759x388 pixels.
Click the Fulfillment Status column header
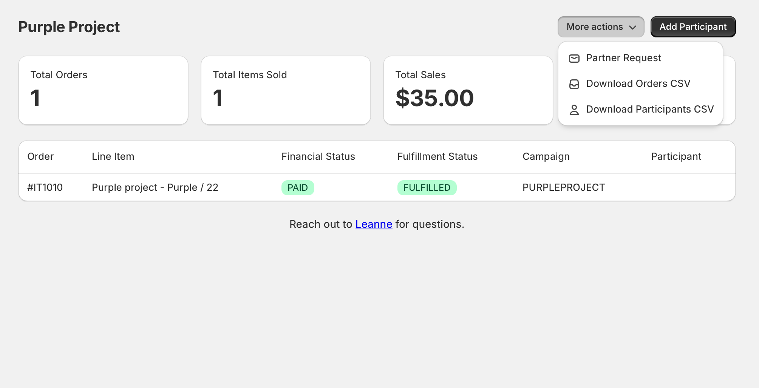(437, 156)
